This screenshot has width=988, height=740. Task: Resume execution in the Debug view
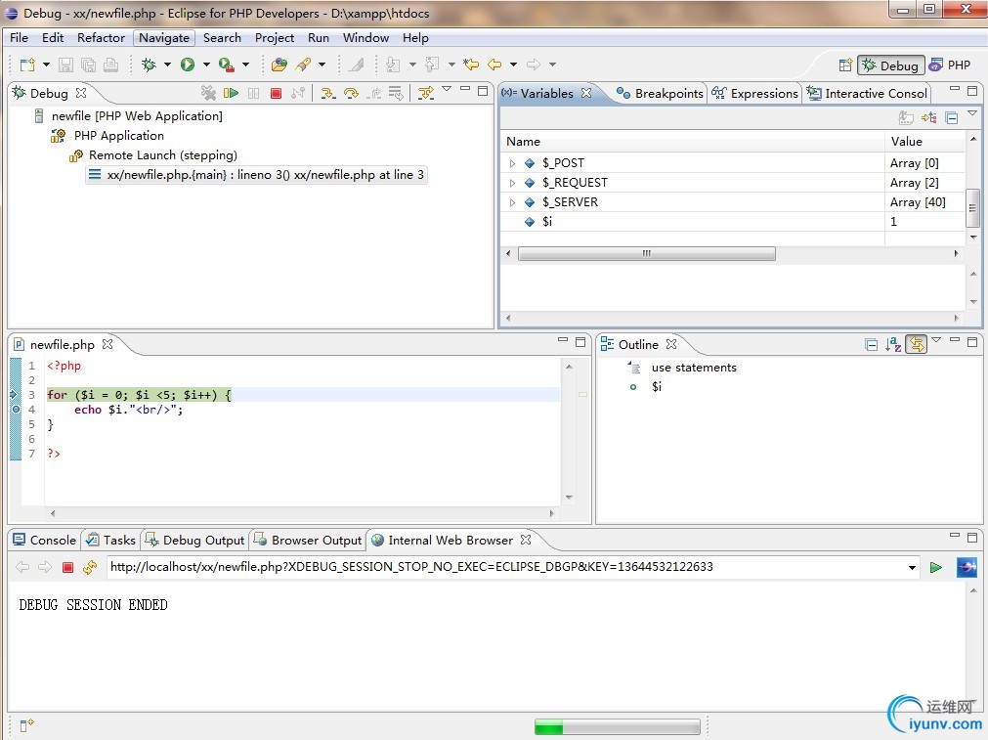tap(231, 93)
